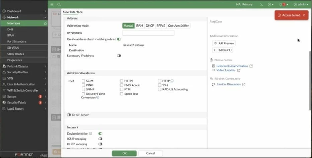
Task: Toggle DHCP snooping switch
Action: pyautogui.click(x=100, y=144)
